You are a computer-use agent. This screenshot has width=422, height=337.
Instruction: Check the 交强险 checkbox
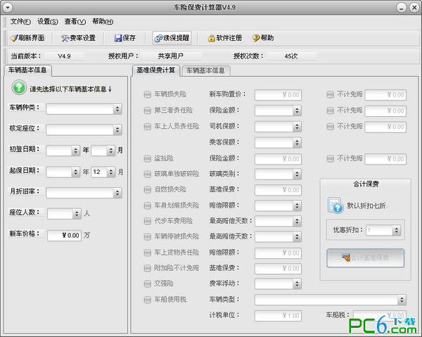pyautogui.click(x=147, y=284)
